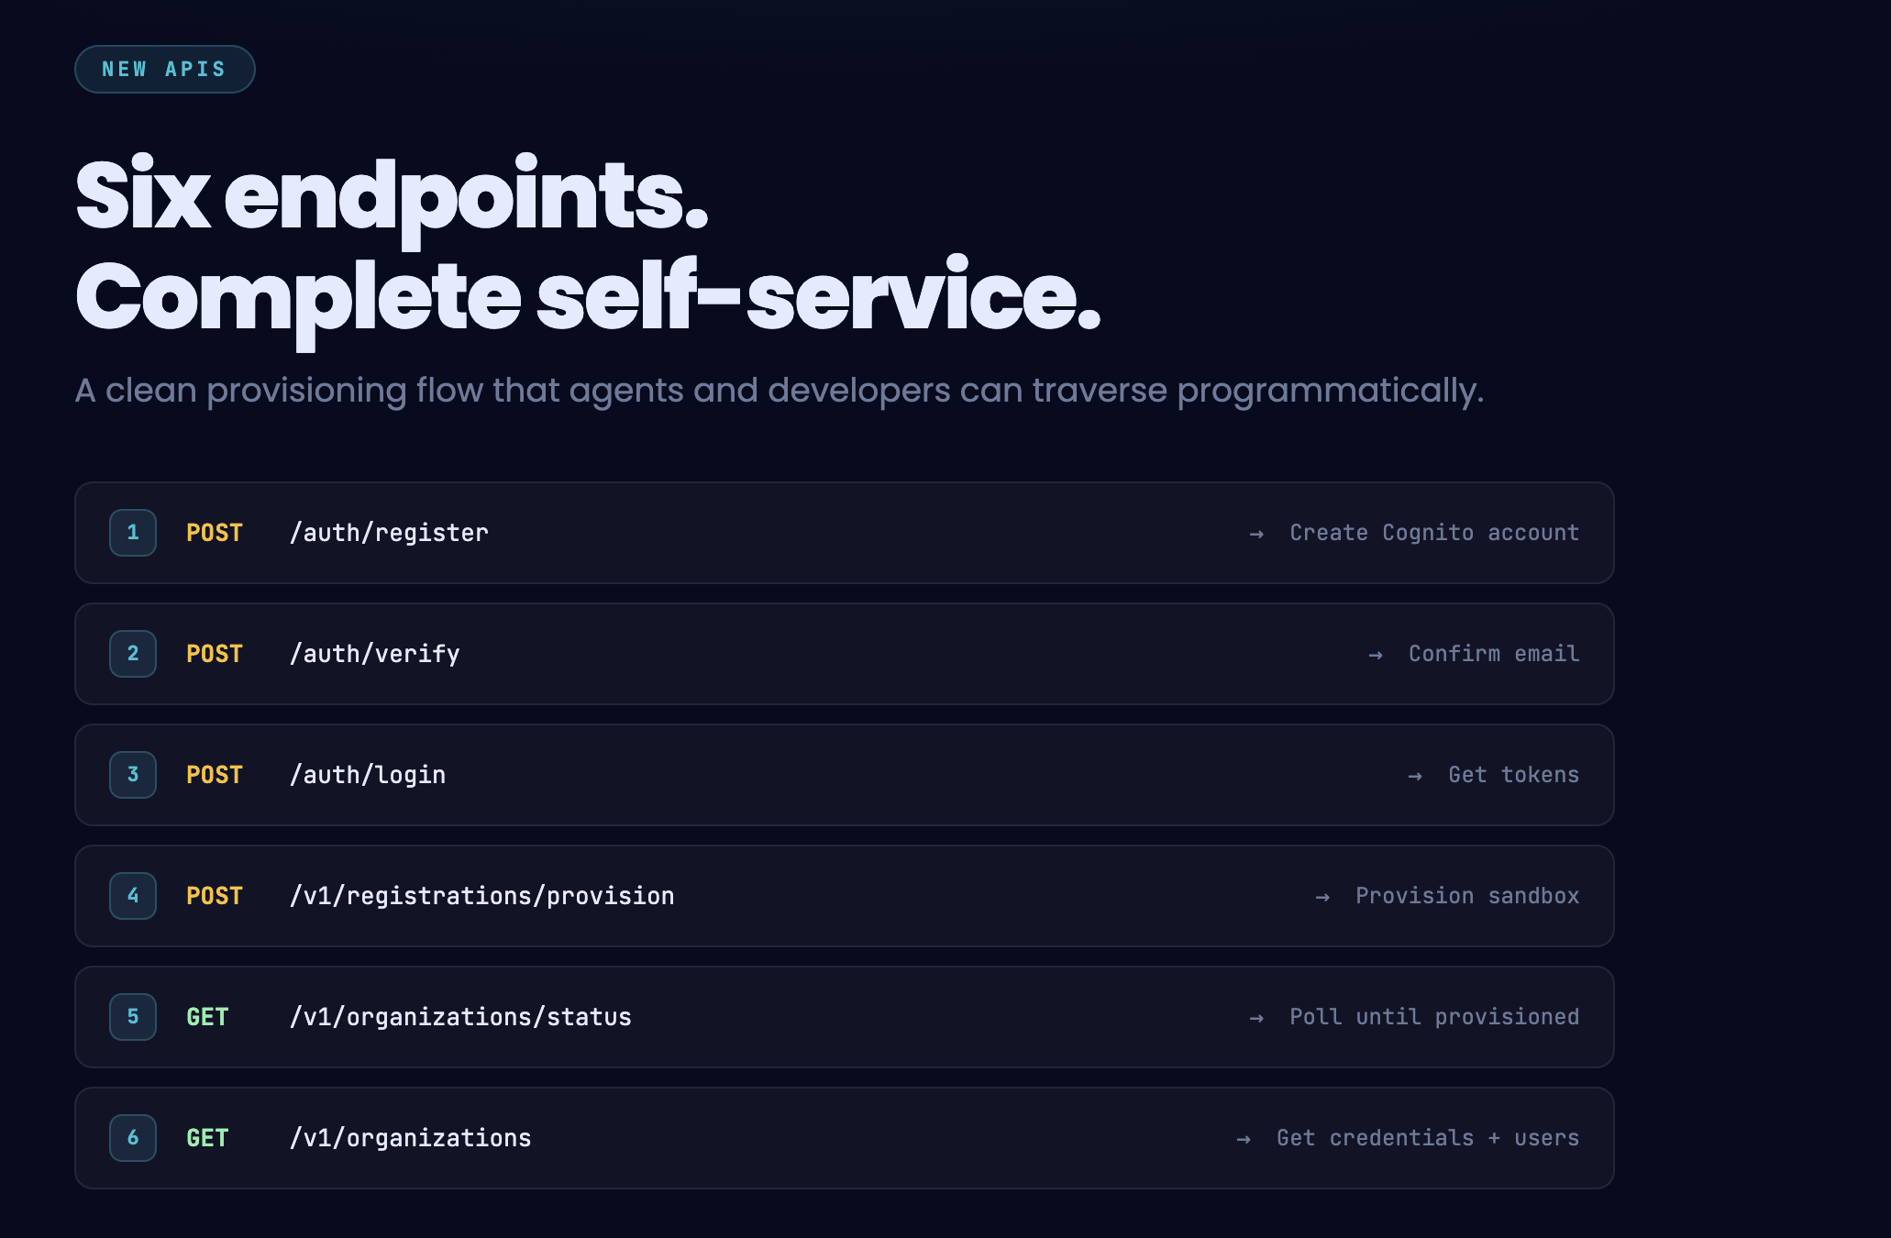Select the GET label on the status row

(x=207, y=1017)
